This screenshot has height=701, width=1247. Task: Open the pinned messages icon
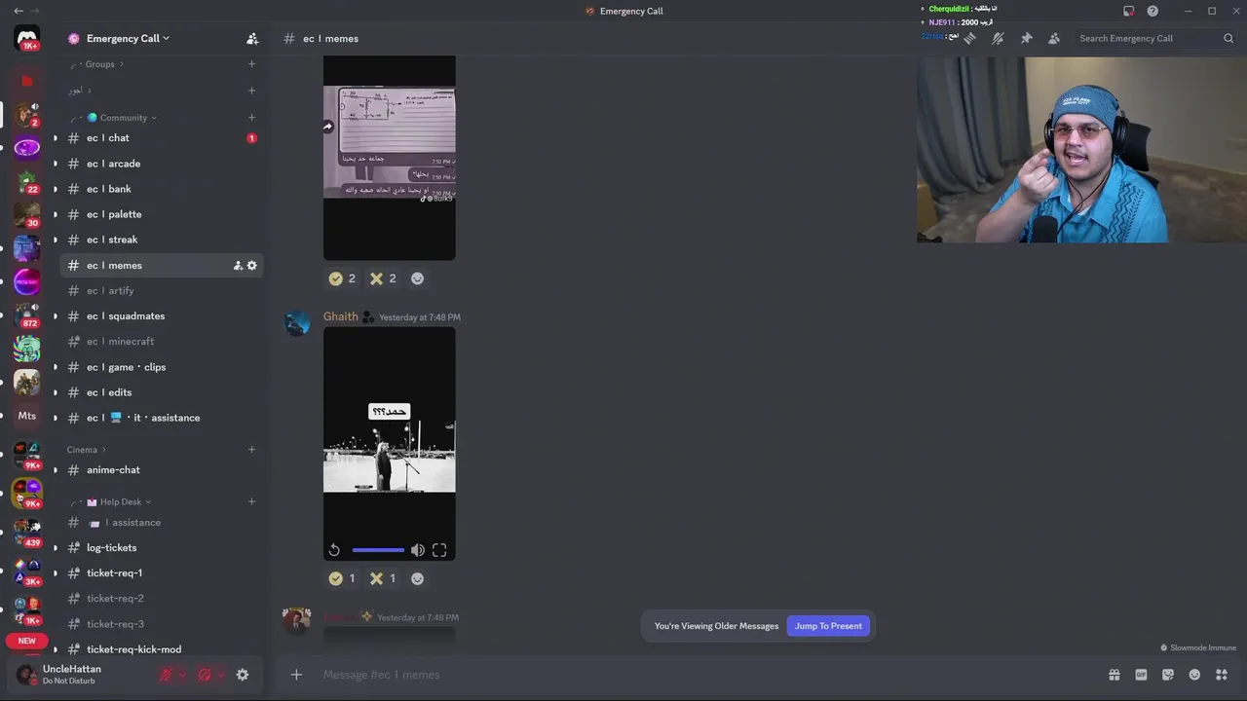[1026, 38]
